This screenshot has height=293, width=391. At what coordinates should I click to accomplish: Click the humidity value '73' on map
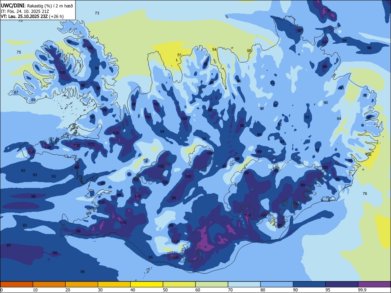pos(97,13)
